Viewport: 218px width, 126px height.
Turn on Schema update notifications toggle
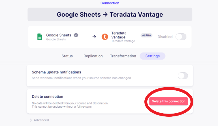tap(183, 75)
